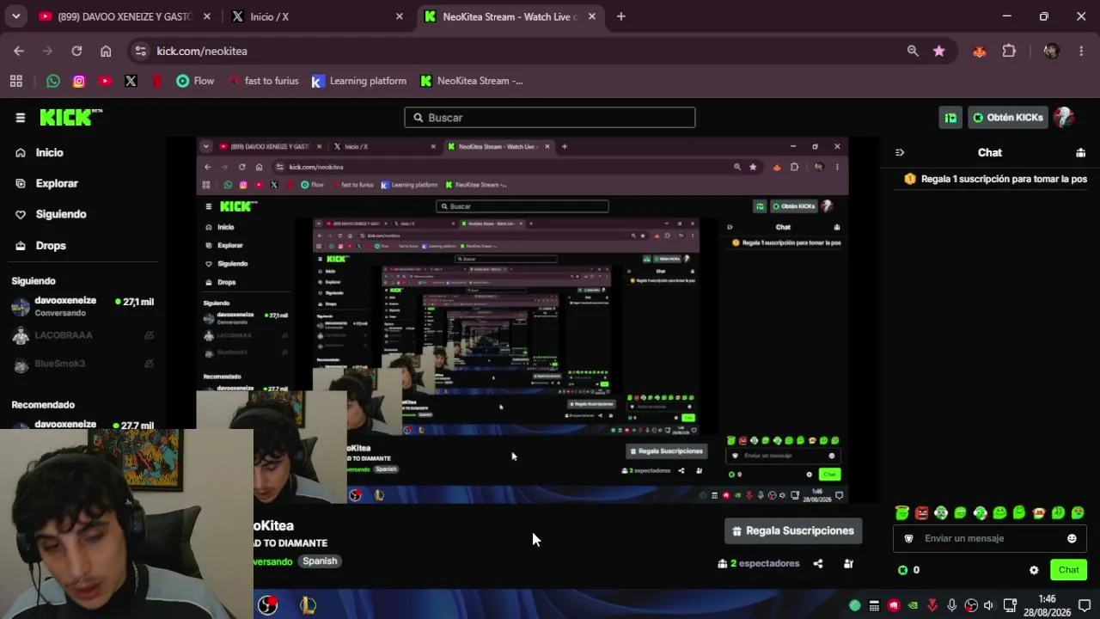Open the browser extensions puzzle menu

(x=1009, y=51)
